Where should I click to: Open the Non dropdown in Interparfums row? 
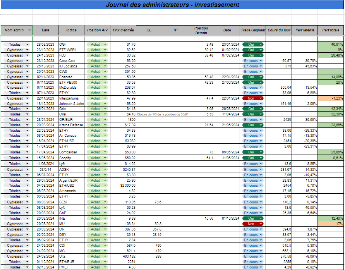click(x=253, y=98)
